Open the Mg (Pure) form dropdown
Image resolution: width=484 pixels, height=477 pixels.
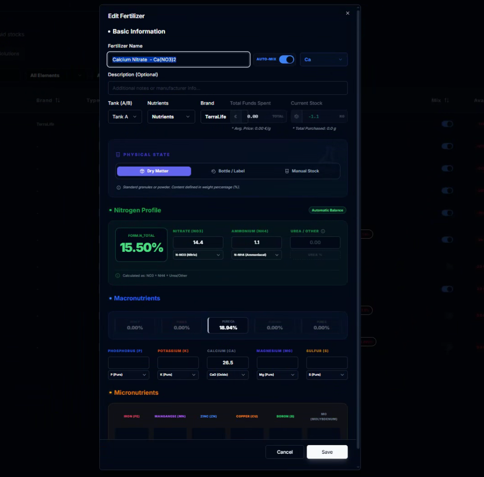coord(277,374)
